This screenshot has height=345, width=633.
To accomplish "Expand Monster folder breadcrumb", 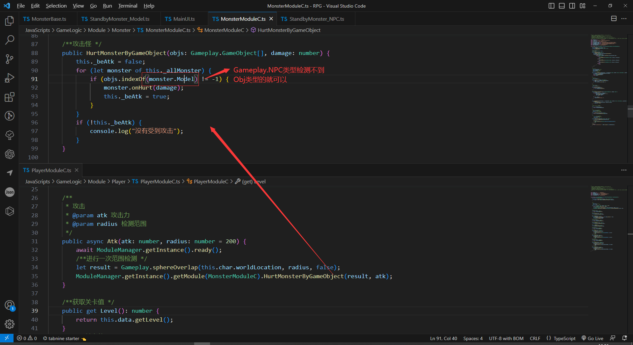I will (x=121, y=30).
